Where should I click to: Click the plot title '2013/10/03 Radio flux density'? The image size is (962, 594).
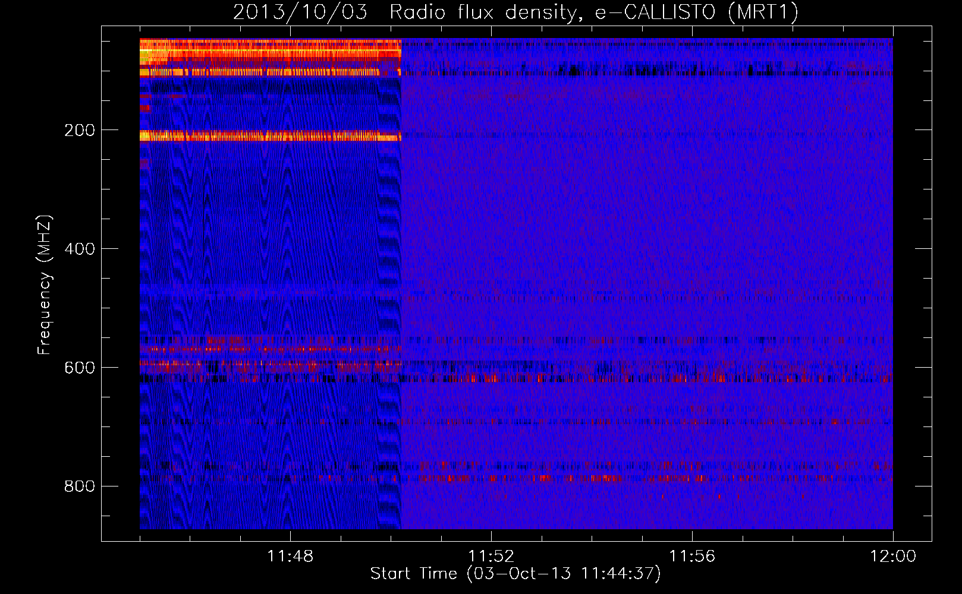coord(515,12)
